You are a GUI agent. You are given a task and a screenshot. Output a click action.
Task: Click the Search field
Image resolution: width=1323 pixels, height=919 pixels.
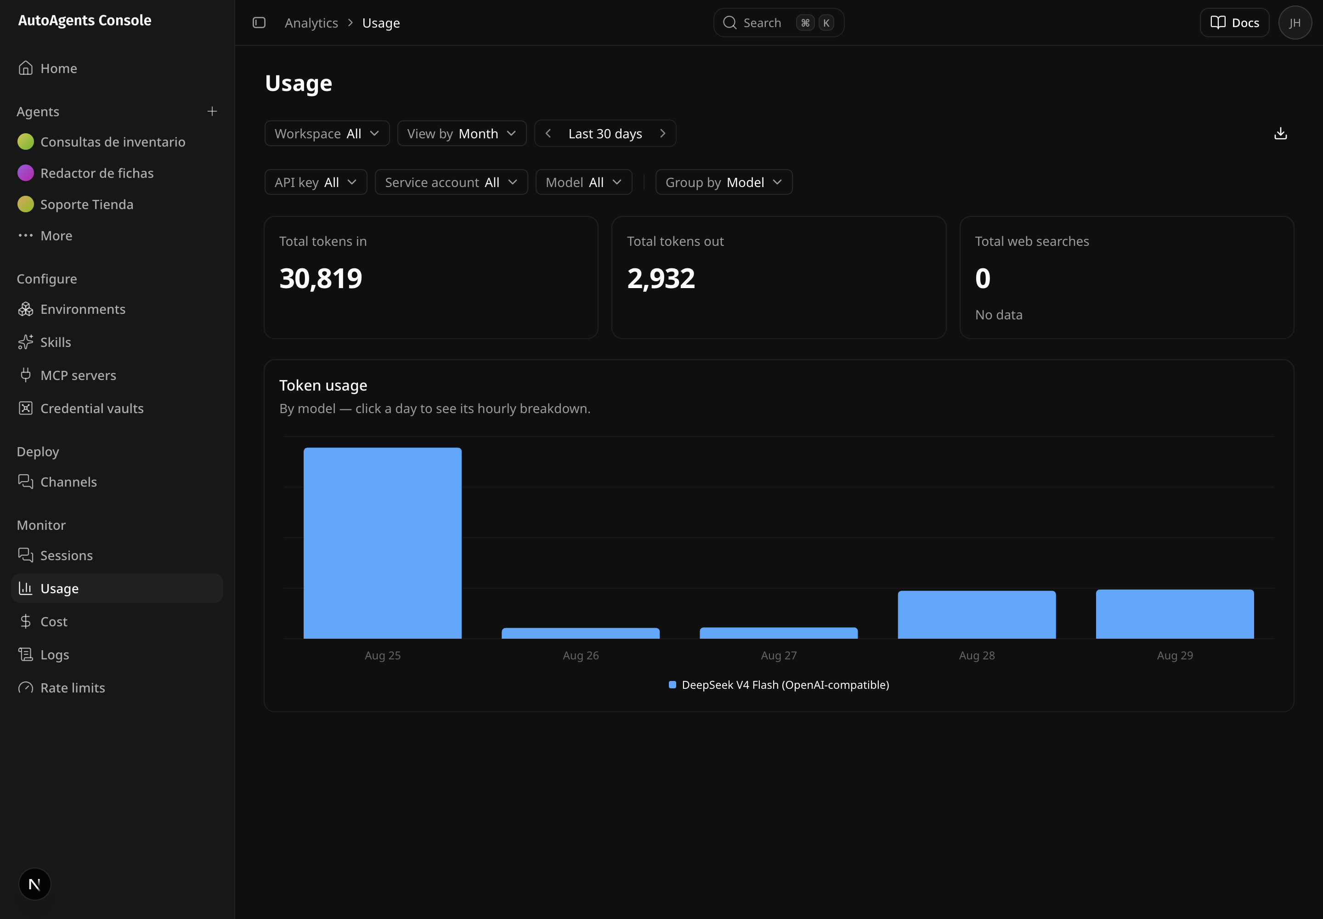pos(778,23)
